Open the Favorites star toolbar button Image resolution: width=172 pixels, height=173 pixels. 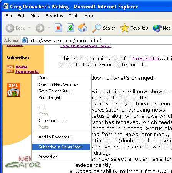coord(134,28)
